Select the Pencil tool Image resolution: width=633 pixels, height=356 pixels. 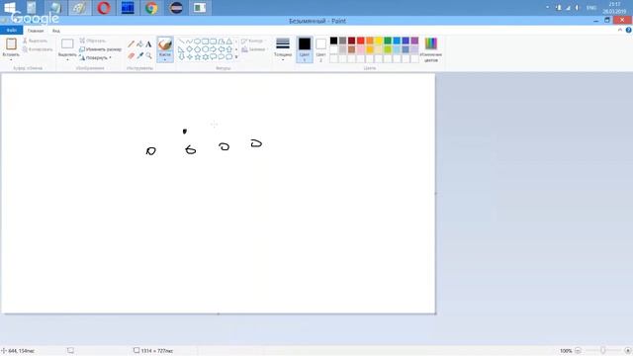(132, 44)
